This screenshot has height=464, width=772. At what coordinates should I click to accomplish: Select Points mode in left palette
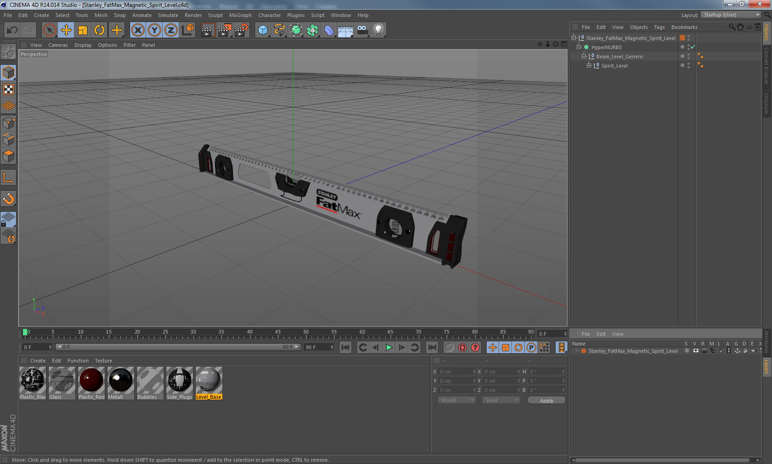pyautogui.click(x=8, y=123)
